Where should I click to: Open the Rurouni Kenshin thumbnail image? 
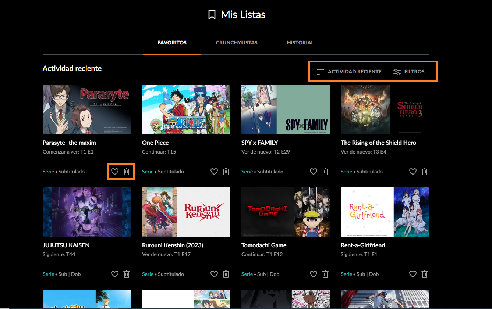coord(186,212)
